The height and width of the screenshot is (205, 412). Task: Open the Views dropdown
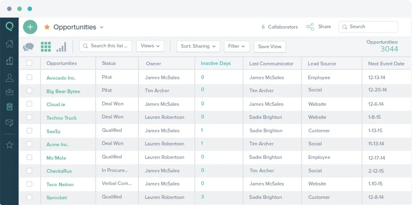(150, 46)
